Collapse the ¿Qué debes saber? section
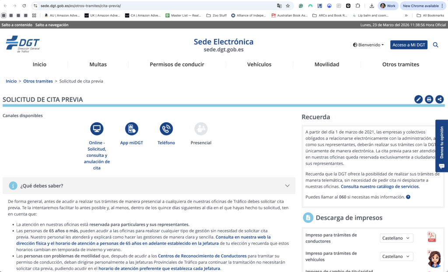Viewport: 448px width, 272px height. [x=287, y=186]
